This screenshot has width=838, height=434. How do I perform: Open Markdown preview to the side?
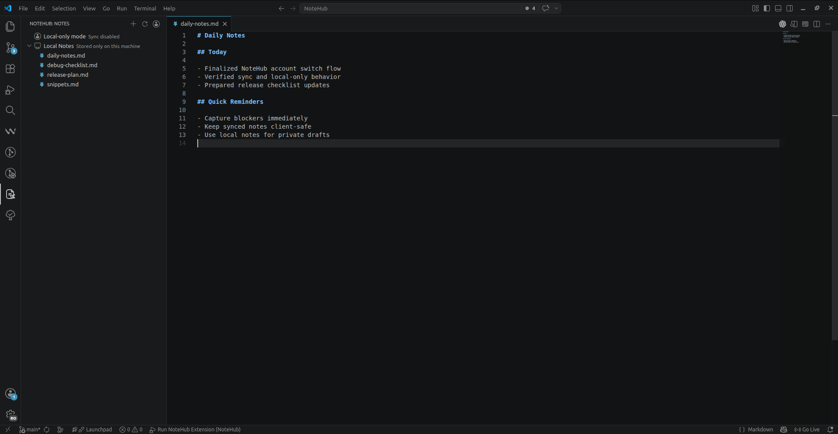(794, 24)
